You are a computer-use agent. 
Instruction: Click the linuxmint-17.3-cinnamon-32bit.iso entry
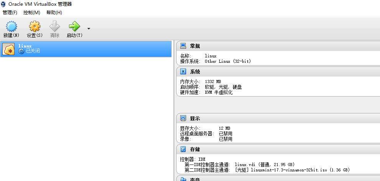(x=292, y=170)
